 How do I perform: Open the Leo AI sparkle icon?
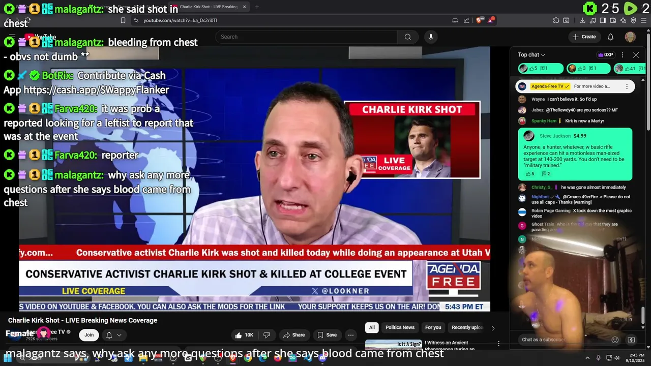(x=623, y=20)
